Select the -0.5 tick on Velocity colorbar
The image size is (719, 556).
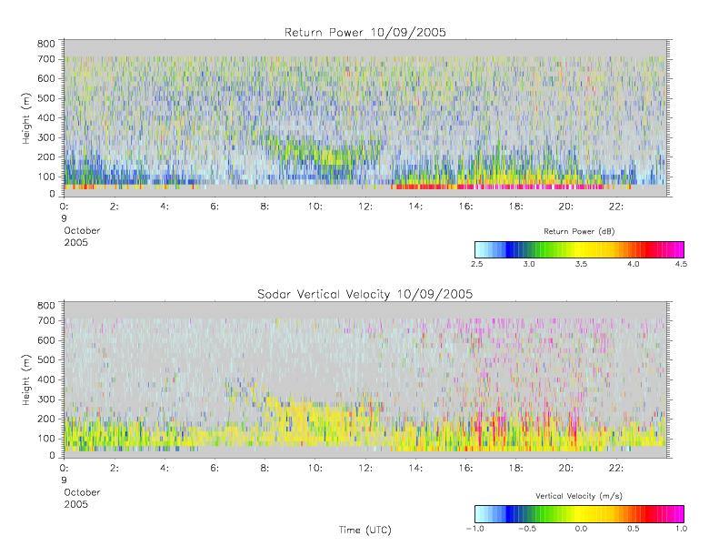527,529
